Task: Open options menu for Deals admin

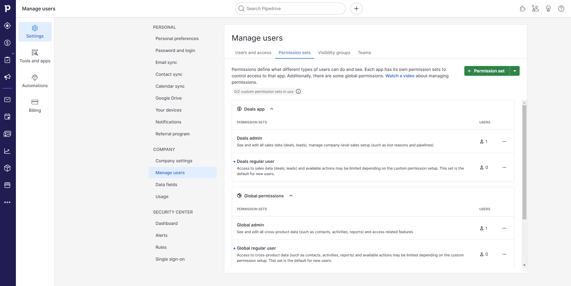Action: (504, 141)
